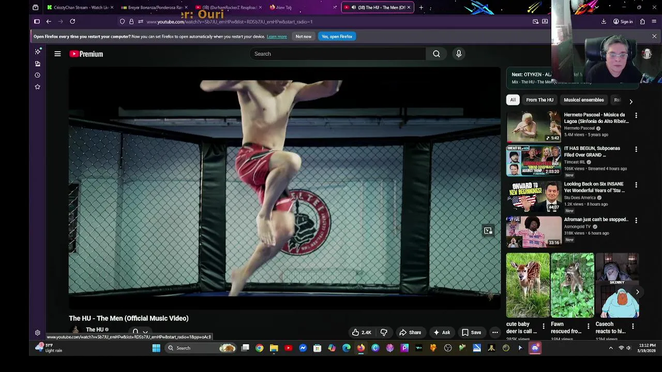Open options for cute baby deer Short
The image size is (662, 372).
pos(543,326)
